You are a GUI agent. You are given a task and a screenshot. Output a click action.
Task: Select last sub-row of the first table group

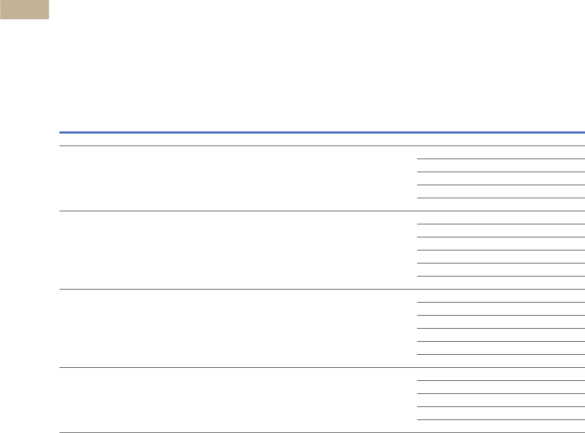point(501,205)
